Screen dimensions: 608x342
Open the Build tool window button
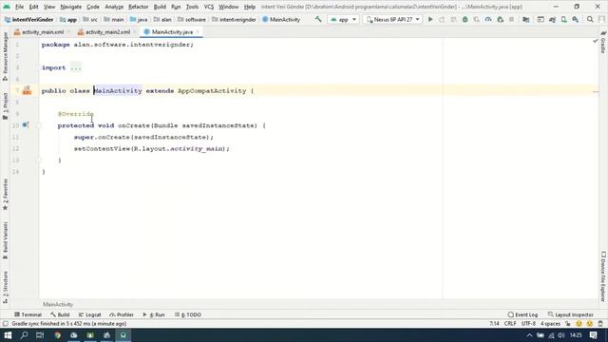click(x=60, y=314)
